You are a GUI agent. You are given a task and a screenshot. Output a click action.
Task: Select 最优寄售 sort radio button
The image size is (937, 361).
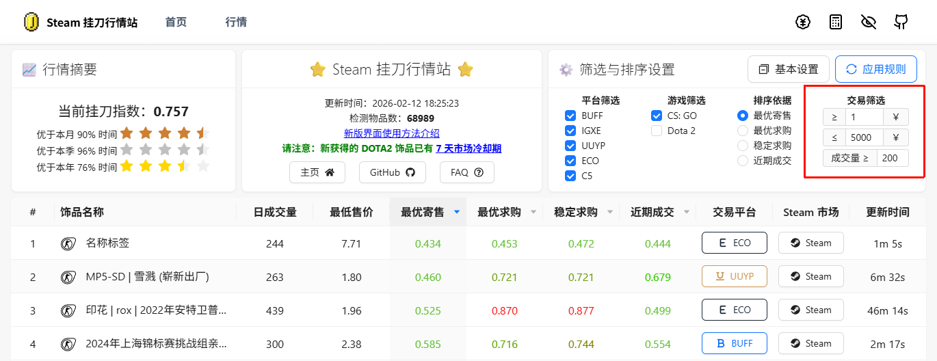click(743, 116)
